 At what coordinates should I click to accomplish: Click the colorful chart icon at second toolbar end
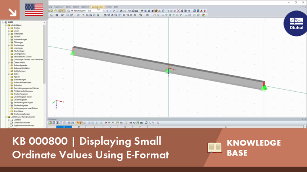[204, 15]
